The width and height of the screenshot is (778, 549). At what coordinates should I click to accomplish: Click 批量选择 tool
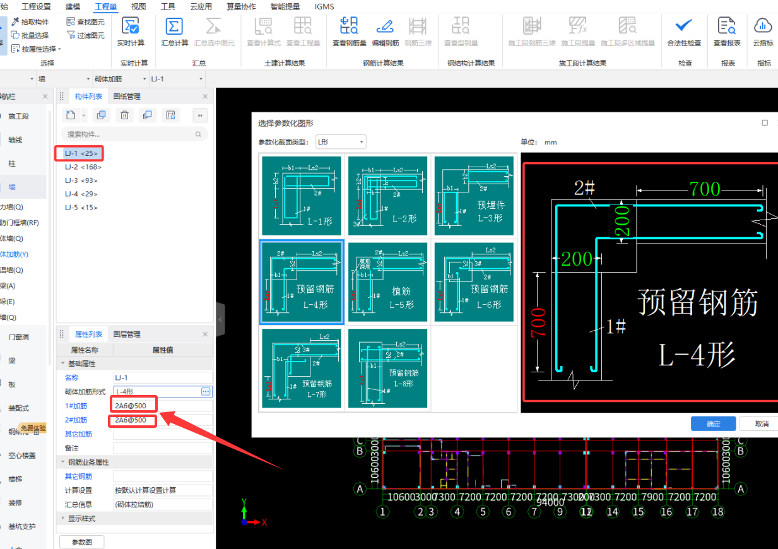[30, 35]
